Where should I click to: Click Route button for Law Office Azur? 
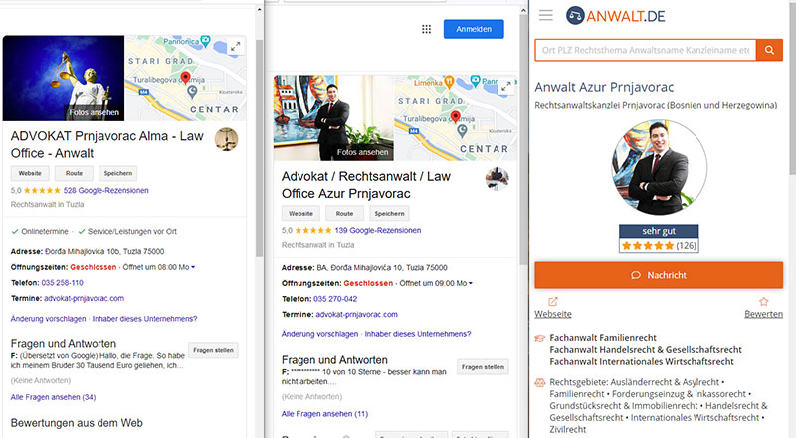tap(344, 213)
